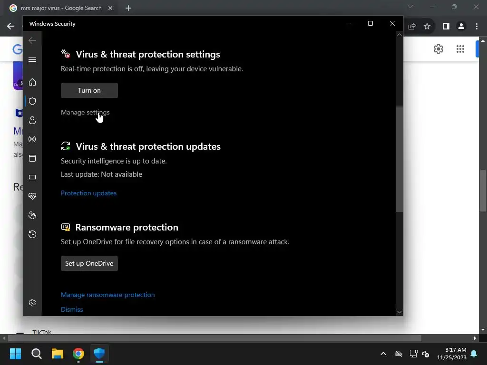Click the Chrome share page icon
Viewport: 487px width, 365px height.
tap(412, 27)
